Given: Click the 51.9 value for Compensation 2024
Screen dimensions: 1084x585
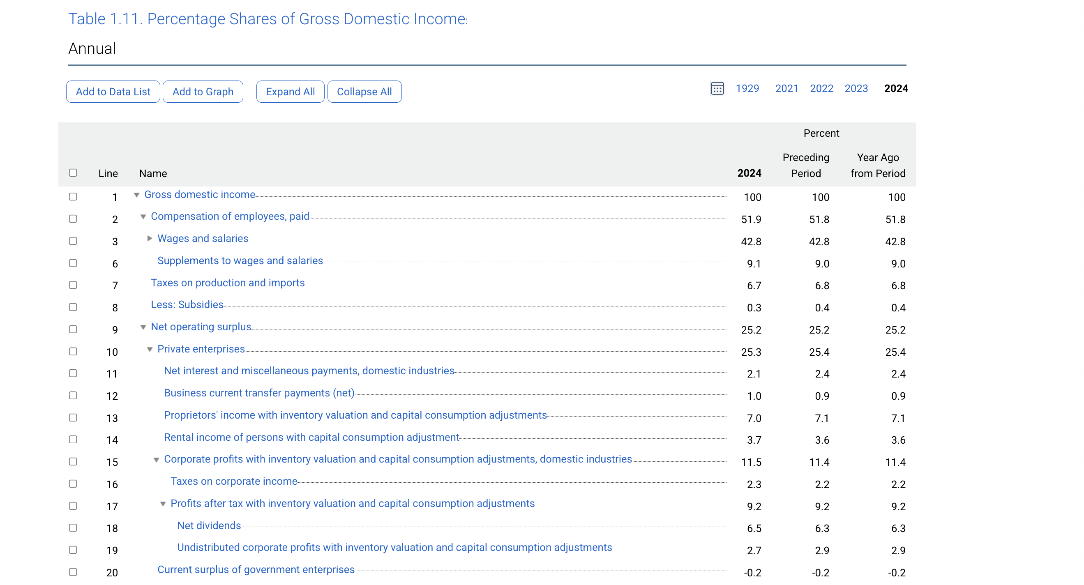Looking at the screenshot, I should (751, 219).
